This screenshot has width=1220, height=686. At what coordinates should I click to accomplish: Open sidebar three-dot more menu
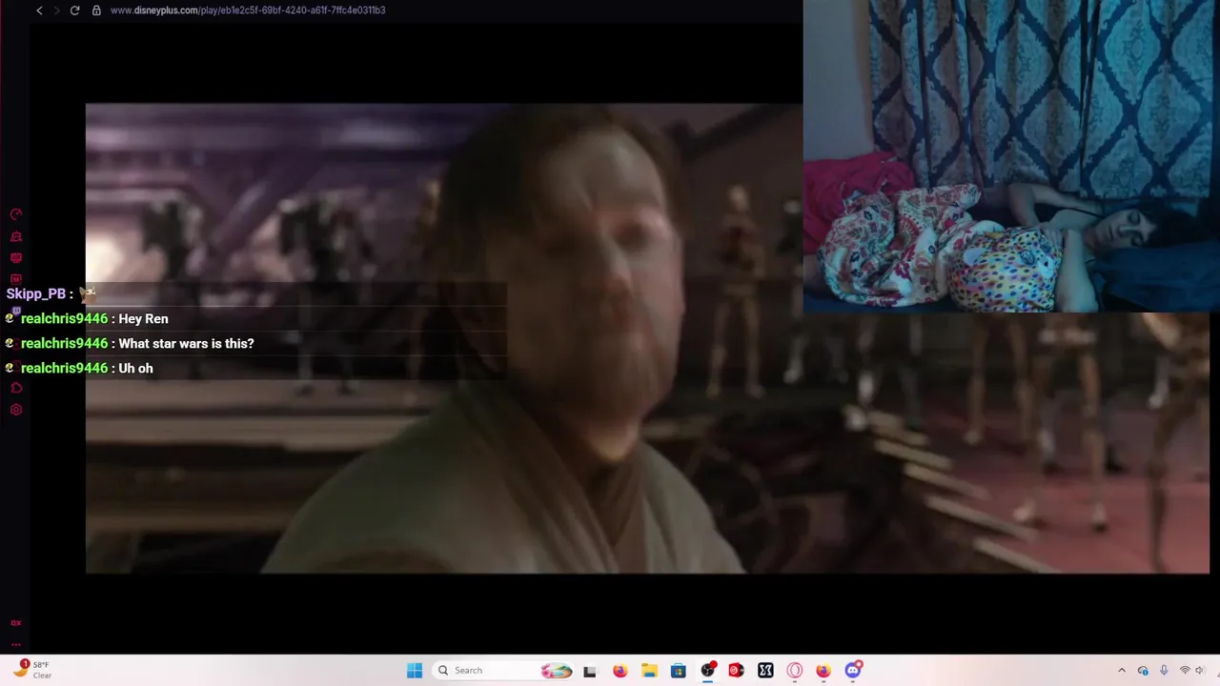tap(16, 644)
